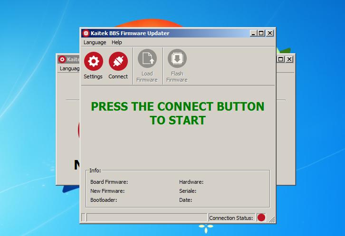Maximize the front Firmware Updater window
Screen dimensions: 345x236
[x=261, y=33]
